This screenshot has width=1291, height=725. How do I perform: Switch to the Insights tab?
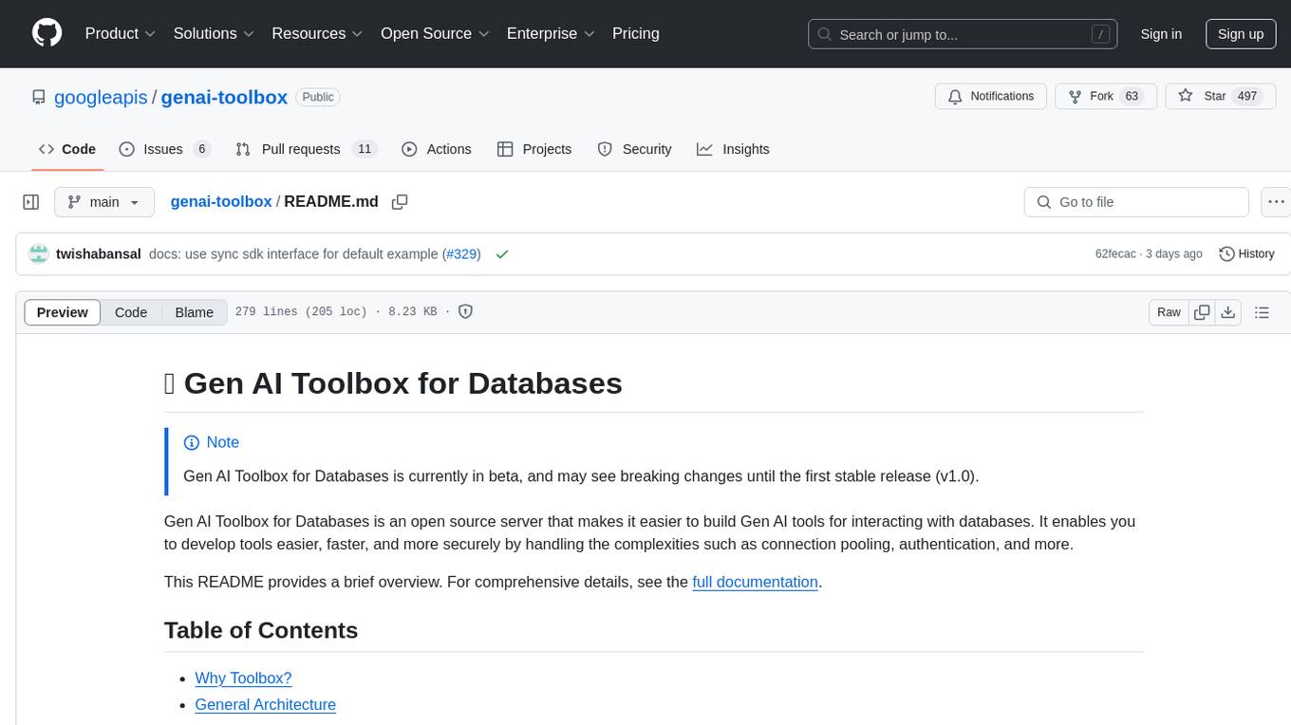click(733, 149)
